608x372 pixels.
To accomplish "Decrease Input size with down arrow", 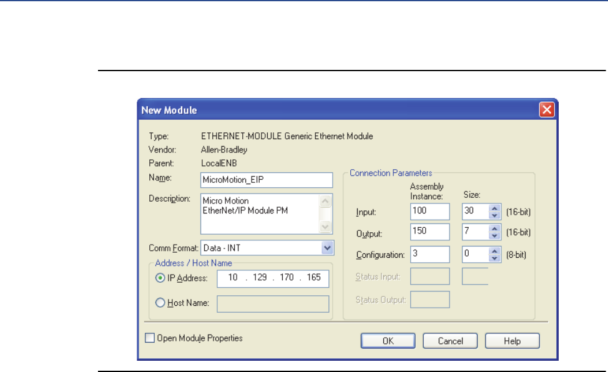I will (x=495, y=215).
